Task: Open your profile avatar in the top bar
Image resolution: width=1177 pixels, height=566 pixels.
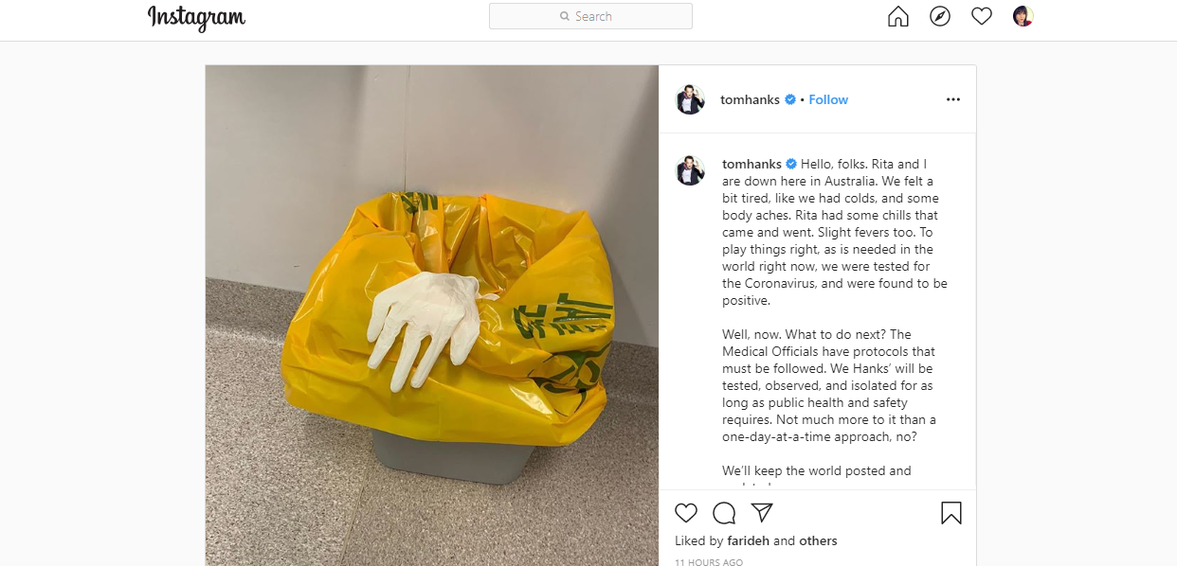Action: tap(1023, 16)
